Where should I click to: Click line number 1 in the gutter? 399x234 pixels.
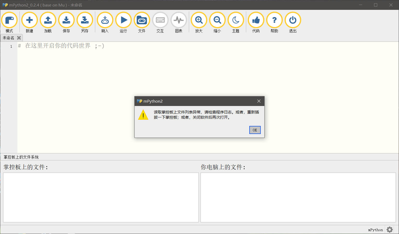tap(11, 46)
